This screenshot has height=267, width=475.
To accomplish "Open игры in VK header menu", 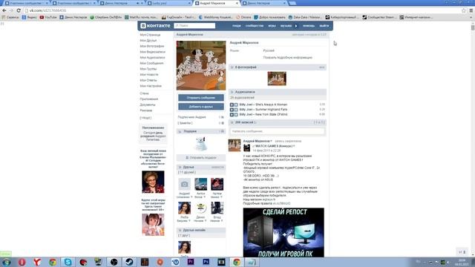I will (x=272, y=26).
